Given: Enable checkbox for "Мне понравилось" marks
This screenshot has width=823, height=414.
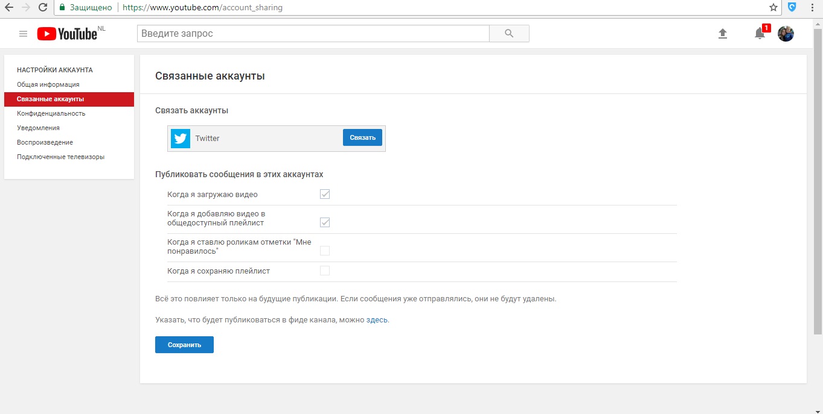Looking at the screenshot, I should coord(325,251).
